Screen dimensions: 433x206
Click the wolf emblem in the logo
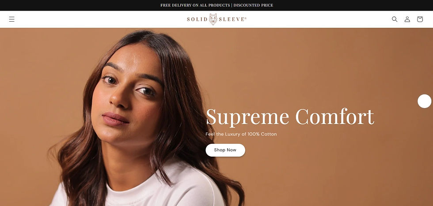(x=213, y=19)
